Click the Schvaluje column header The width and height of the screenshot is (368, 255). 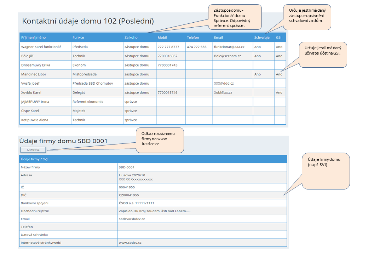262,38
